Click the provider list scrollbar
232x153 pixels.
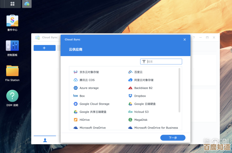(x=179, y=84)
